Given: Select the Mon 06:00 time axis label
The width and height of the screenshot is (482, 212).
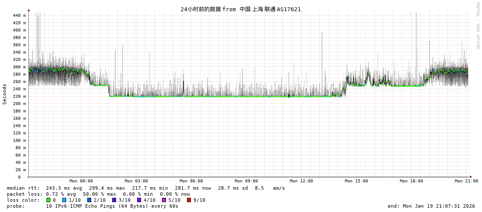Looking at the screenshot, I should point(191,181).
